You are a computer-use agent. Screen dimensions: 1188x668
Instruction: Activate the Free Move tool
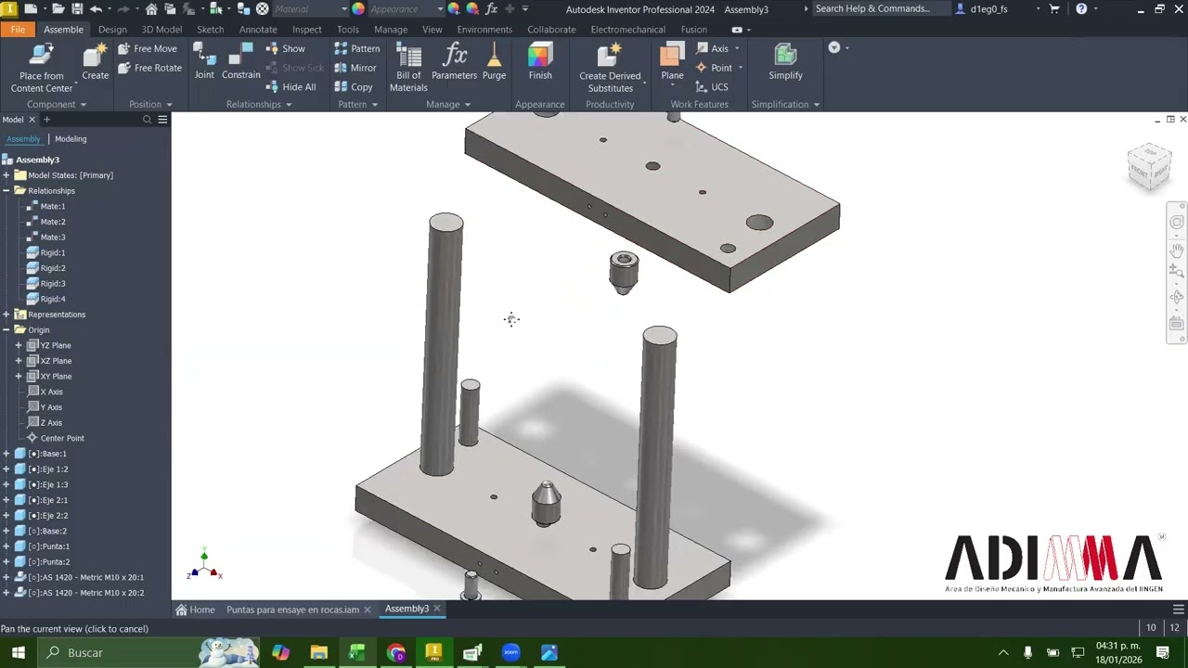147,48
